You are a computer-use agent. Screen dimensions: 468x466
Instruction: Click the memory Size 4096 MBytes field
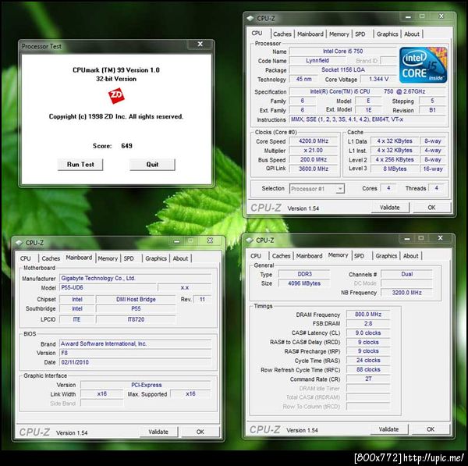pos(304,283)
